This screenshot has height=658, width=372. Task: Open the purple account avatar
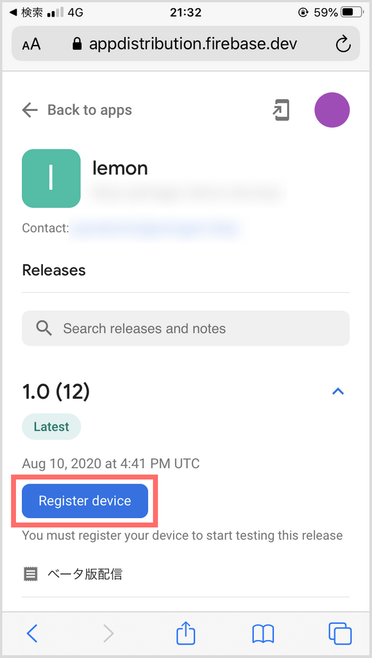pyautogui.click(x=332, y=110)
